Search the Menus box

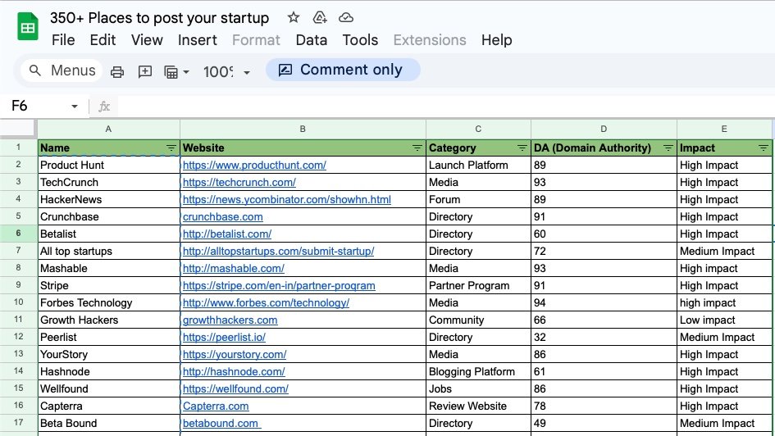[62, 70]
